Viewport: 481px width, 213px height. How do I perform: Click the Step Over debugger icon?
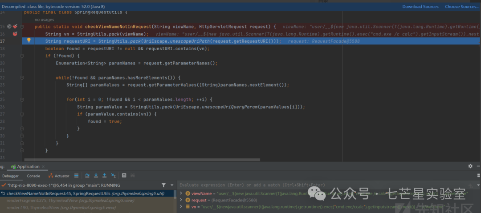[x=87, y=176]
